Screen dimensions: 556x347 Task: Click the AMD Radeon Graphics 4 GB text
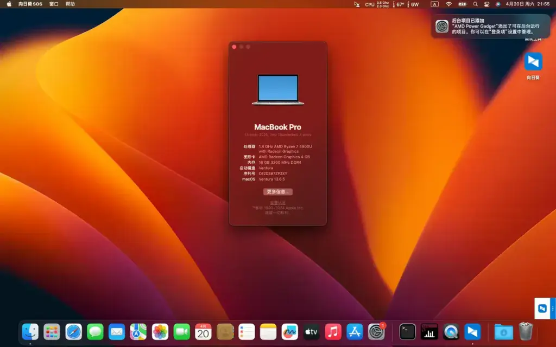[284, 157]
